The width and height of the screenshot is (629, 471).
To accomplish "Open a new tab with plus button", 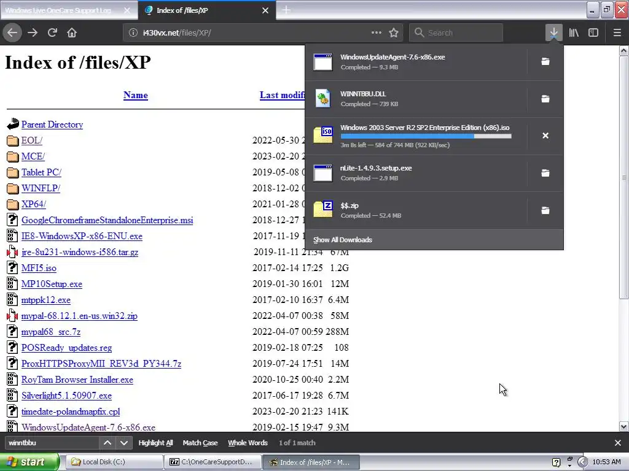I will tap(286, 10).
